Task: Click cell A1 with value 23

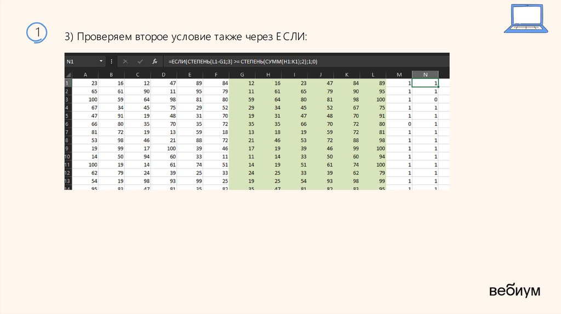Action: pyautogui.click(x=85, y=83)
